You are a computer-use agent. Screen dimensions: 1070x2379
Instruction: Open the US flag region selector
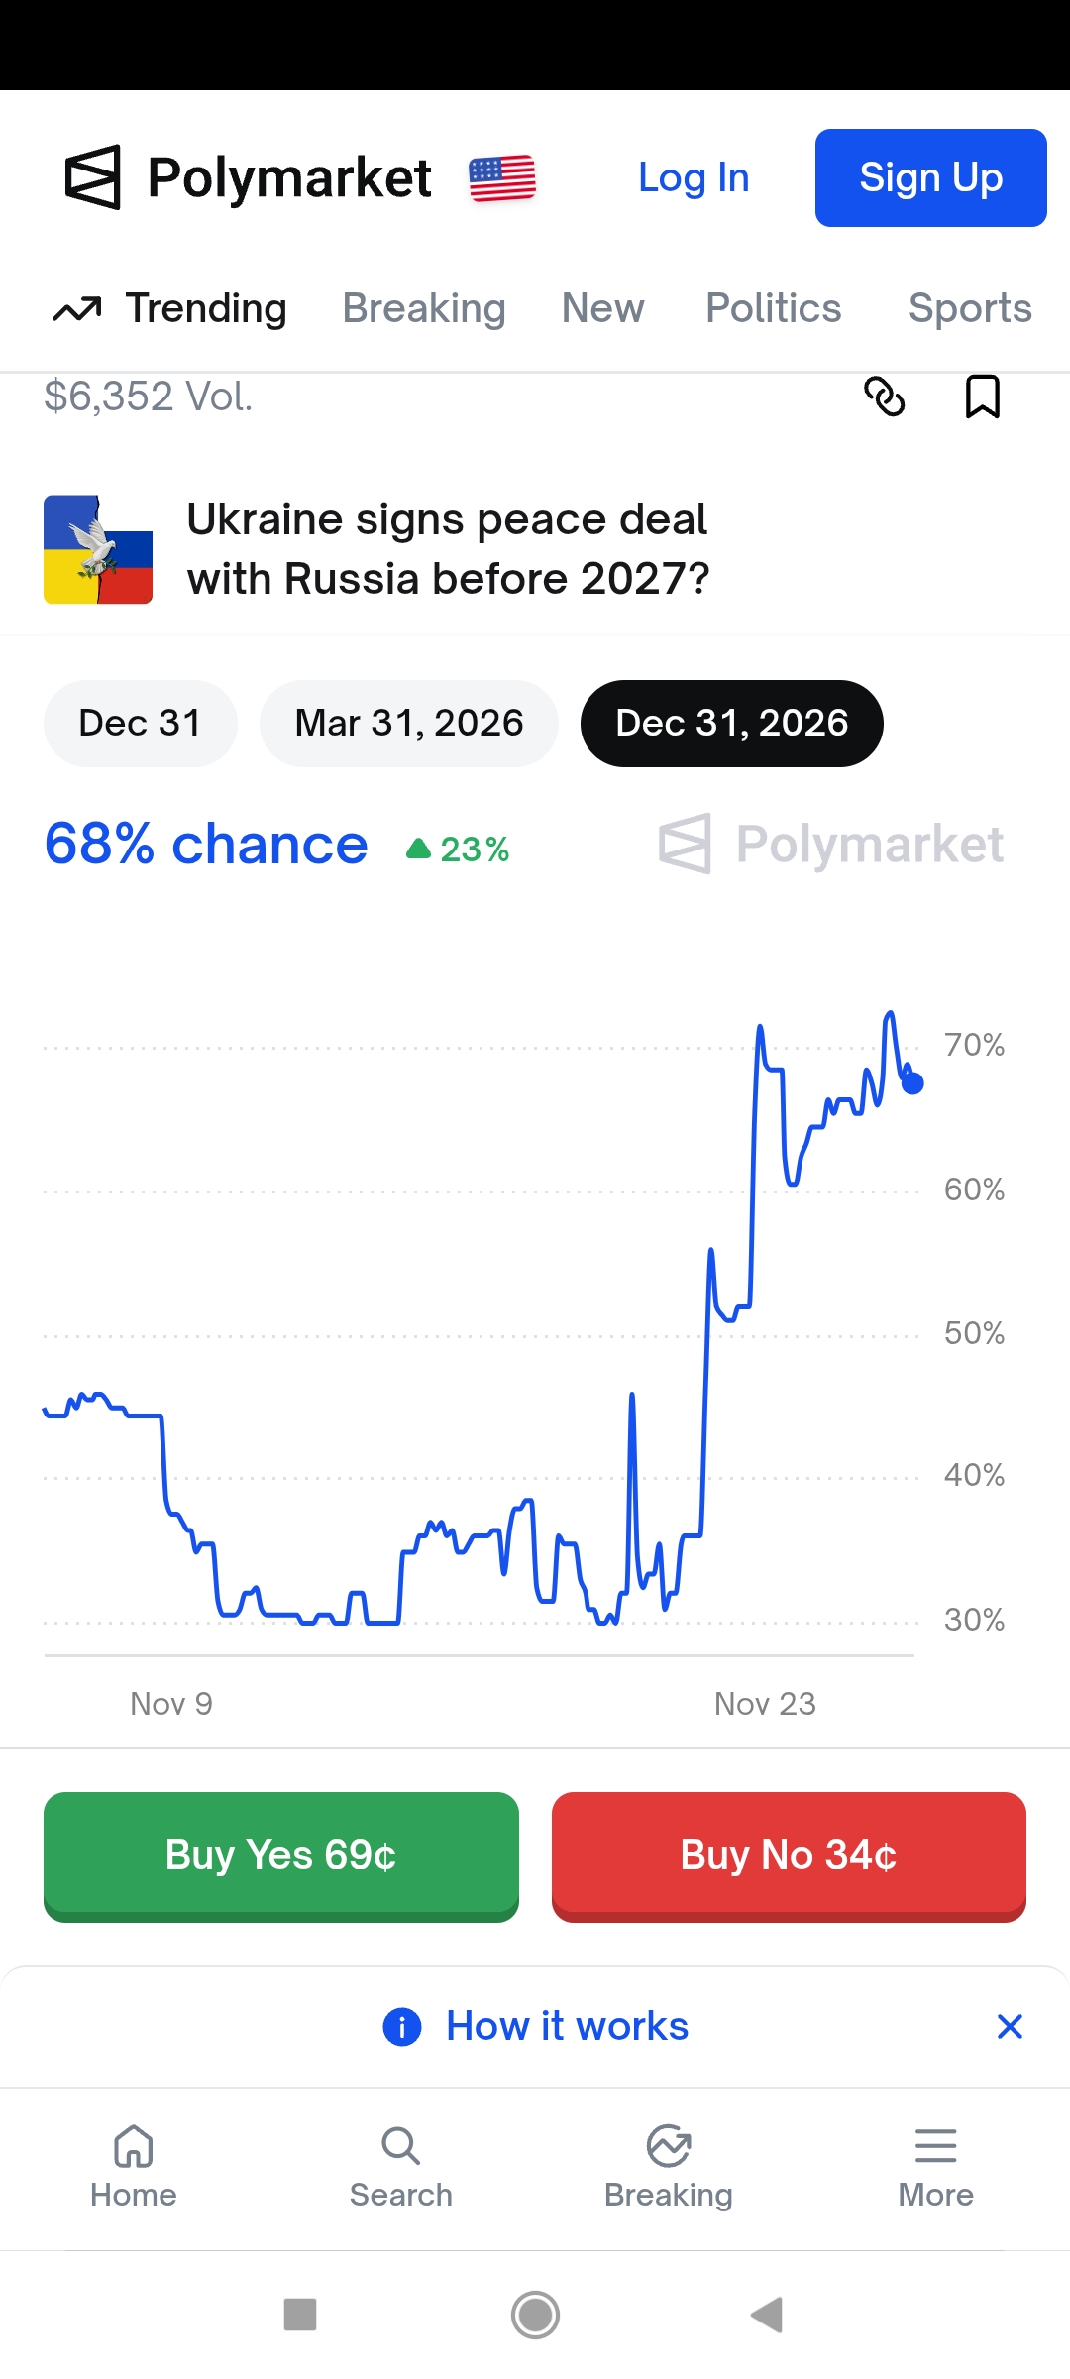[502, 178]
